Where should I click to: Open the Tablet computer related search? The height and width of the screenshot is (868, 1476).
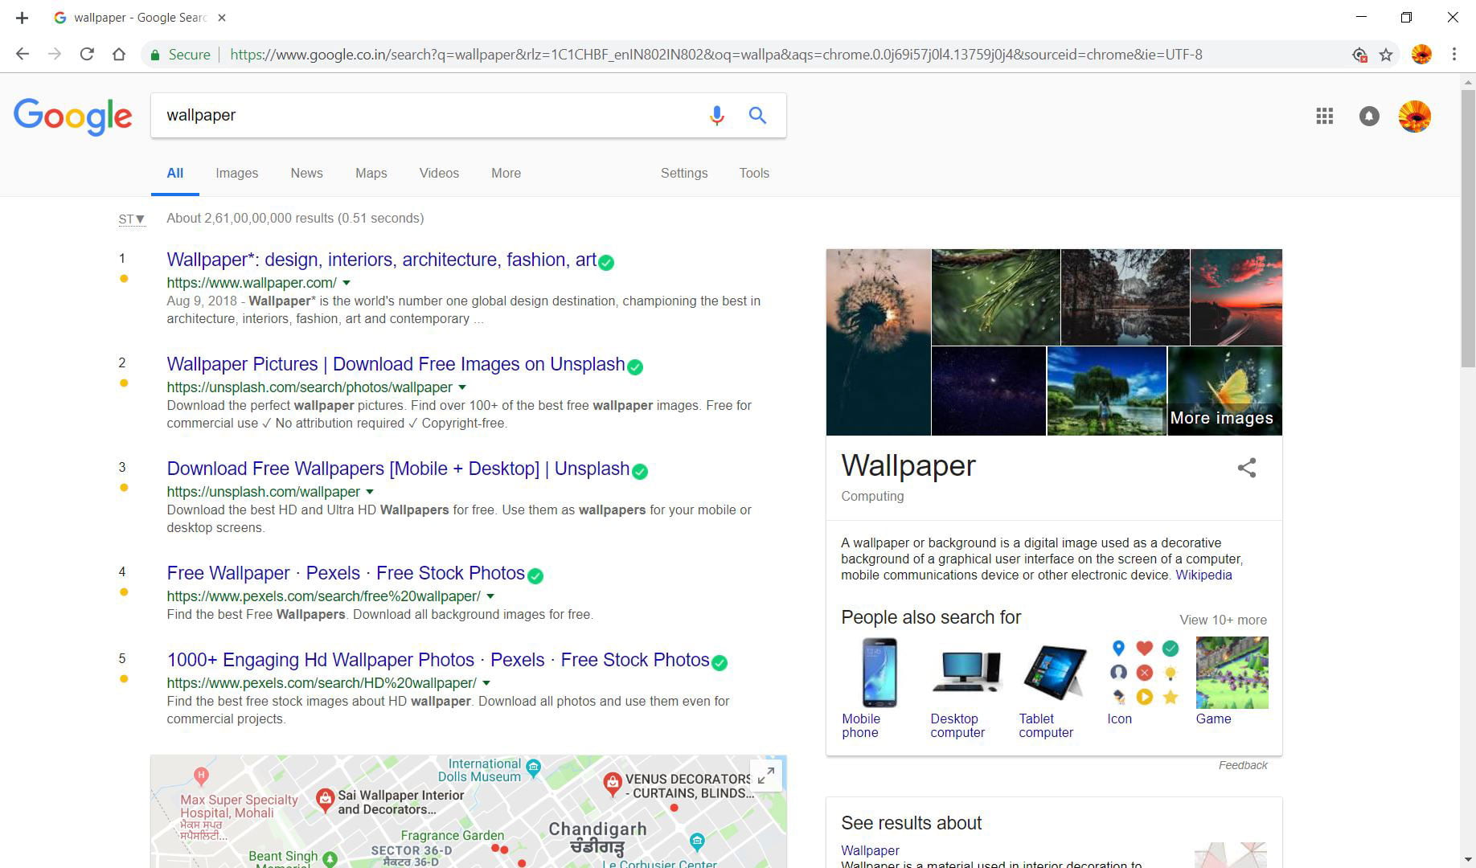(1055, 688)
